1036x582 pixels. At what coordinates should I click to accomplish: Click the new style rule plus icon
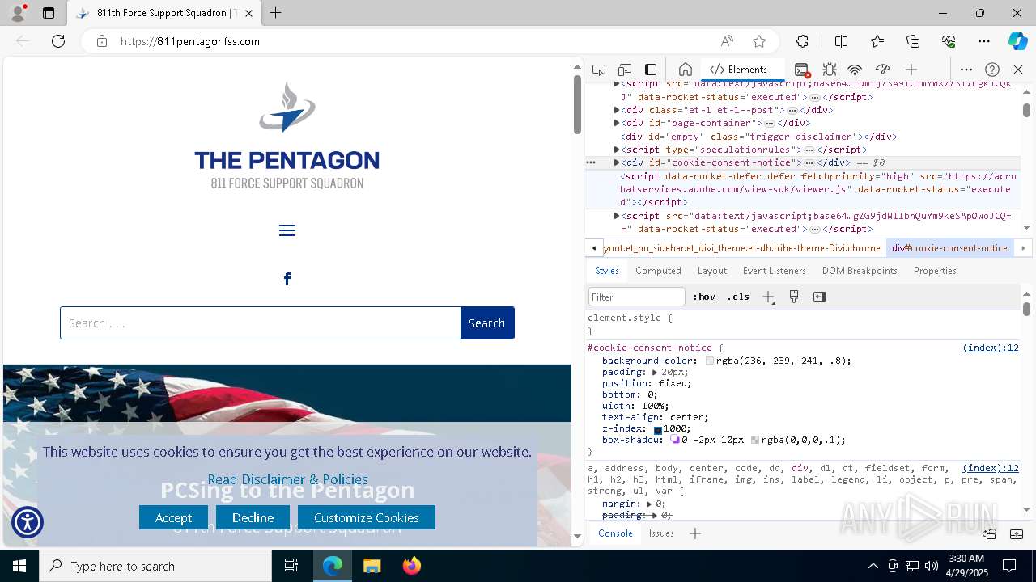(x=768, y=297)
